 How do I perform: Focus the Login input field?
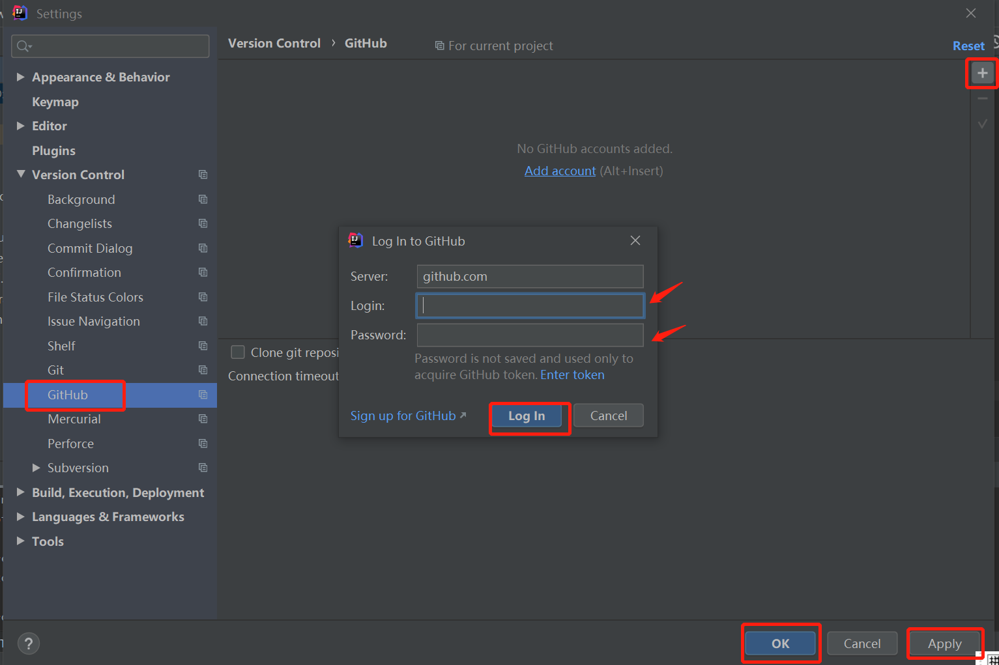[x=530, y=305]
